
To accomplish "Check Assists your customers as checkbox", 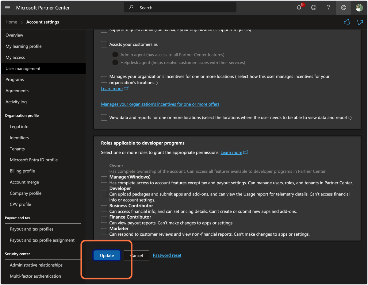I will point(104,44).
